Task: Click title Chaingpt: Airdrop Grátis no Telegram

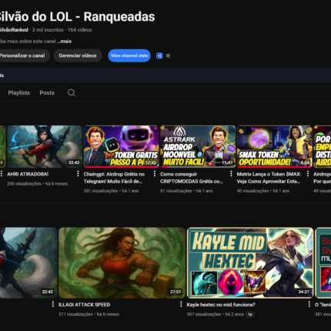Action: coord(114,178)
